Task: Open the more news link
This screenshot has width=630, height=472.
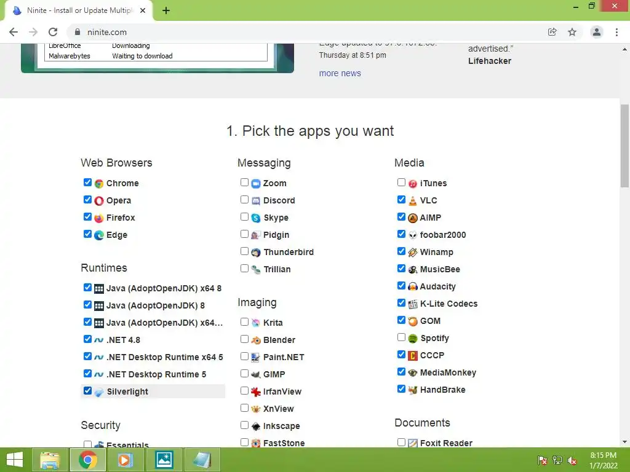Action: 340,74
